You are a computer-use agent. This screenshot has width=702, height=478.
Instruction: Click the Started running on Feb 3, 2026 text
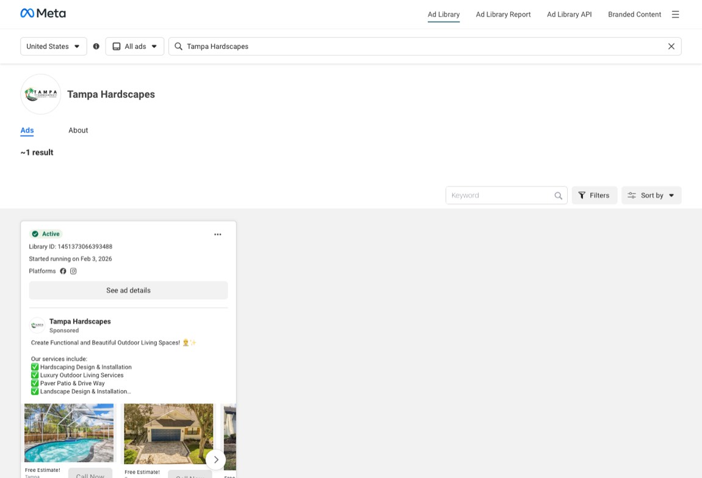point(70,259)
